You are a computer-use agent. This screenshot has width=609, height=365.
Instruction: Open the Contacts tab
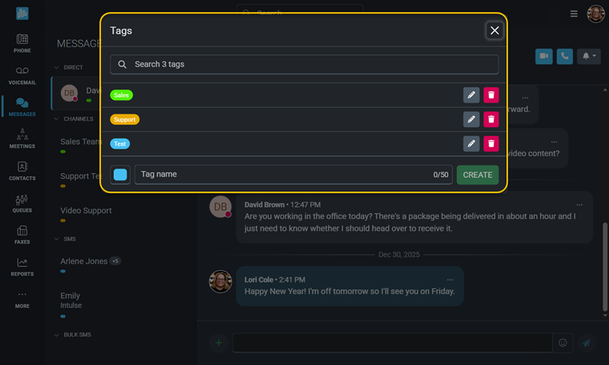click(22, 171)
